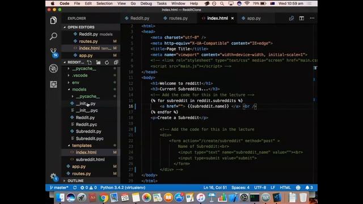Screen dimensions: 363x204
Task: Close the index.html tab
Action: [x=233, y=18]
